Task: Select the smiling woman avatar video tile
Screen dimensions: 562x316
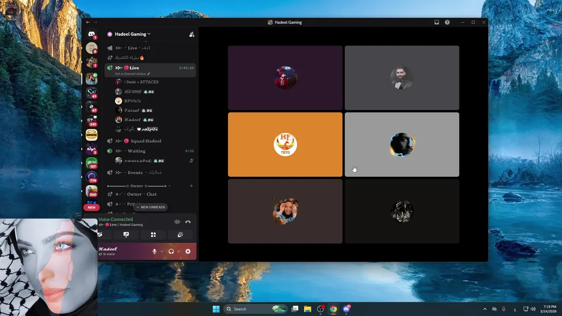Action: pyautogui.click(x=285, y=211)
